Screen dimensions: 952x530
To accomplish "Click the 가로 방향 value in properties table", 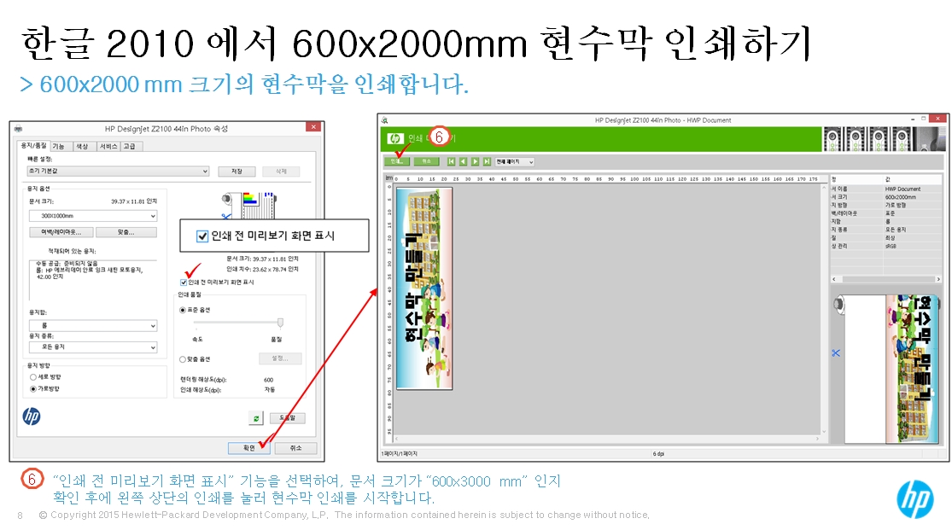I will point(896,205).
